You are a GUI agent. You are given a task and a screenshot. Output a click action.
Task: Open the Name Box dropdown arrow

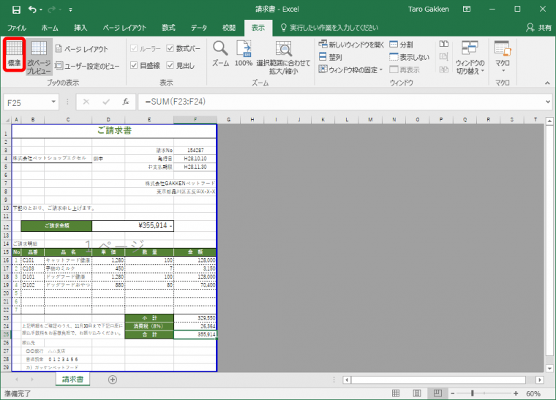pyautogui.click(x=53, y=102)
